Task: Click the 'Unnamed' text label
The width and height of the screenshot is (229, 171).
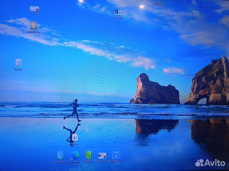Action: [119, 17]
